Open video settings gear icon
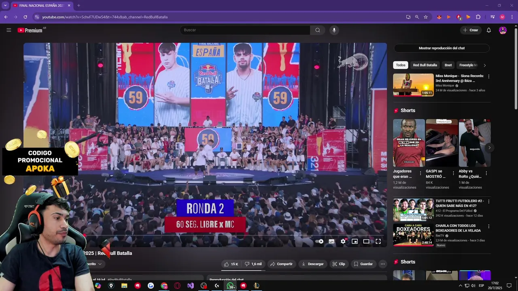Screen dimensions: 518x291 pyautogui.click(x=343, y=241)
